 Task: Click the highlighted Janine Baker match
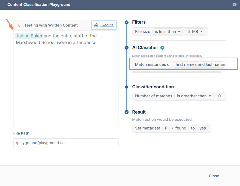point(29,36)
